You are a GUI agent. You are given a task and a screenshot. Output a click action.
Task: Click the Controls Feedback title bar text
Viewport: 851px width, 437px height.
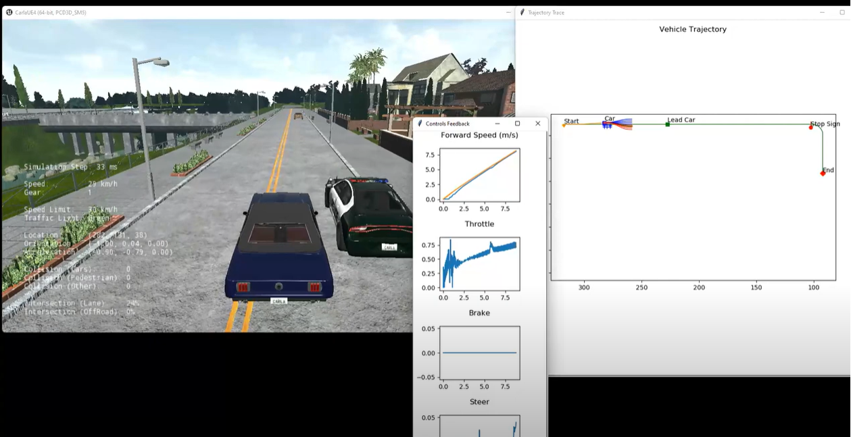(x=447, y=124)
